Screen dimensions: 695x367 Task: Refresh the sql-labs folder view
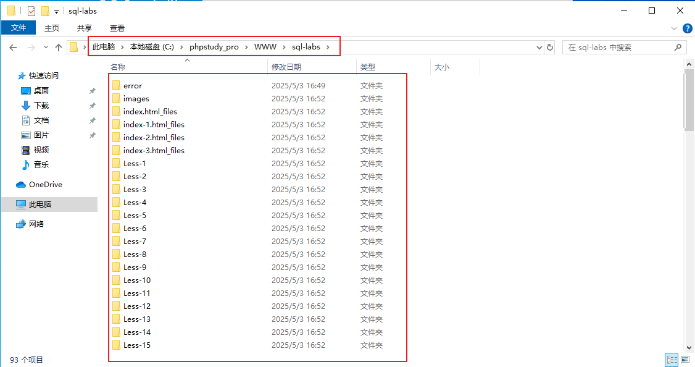tap(550, 47)
